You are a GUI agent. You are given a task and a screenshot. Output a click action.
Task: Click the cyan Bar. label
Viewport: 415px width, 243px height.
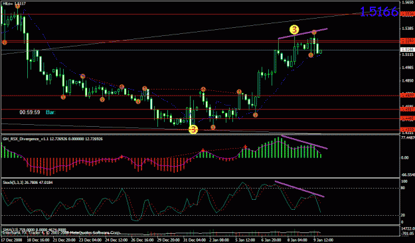(50, 112)
